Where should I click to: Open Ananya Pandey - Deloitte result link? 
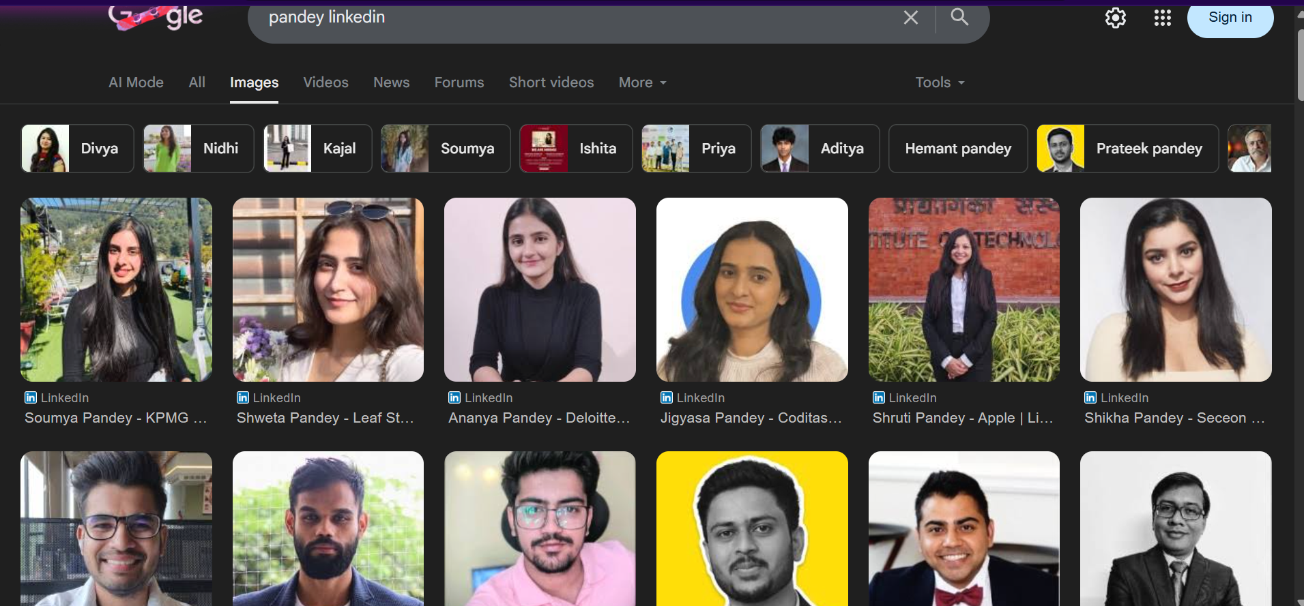point(538,418)
